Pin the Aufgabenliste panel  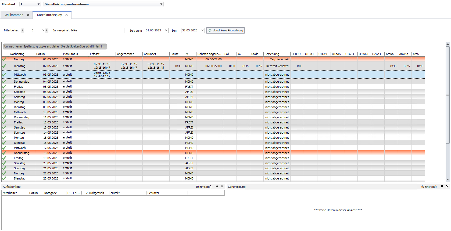pyautogui.click(x=217, y=186)
